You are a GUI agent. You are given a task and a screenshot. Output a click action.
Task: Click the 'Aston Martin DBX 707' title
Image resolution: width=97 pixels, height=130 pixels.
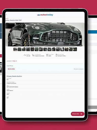click(13, 20)
